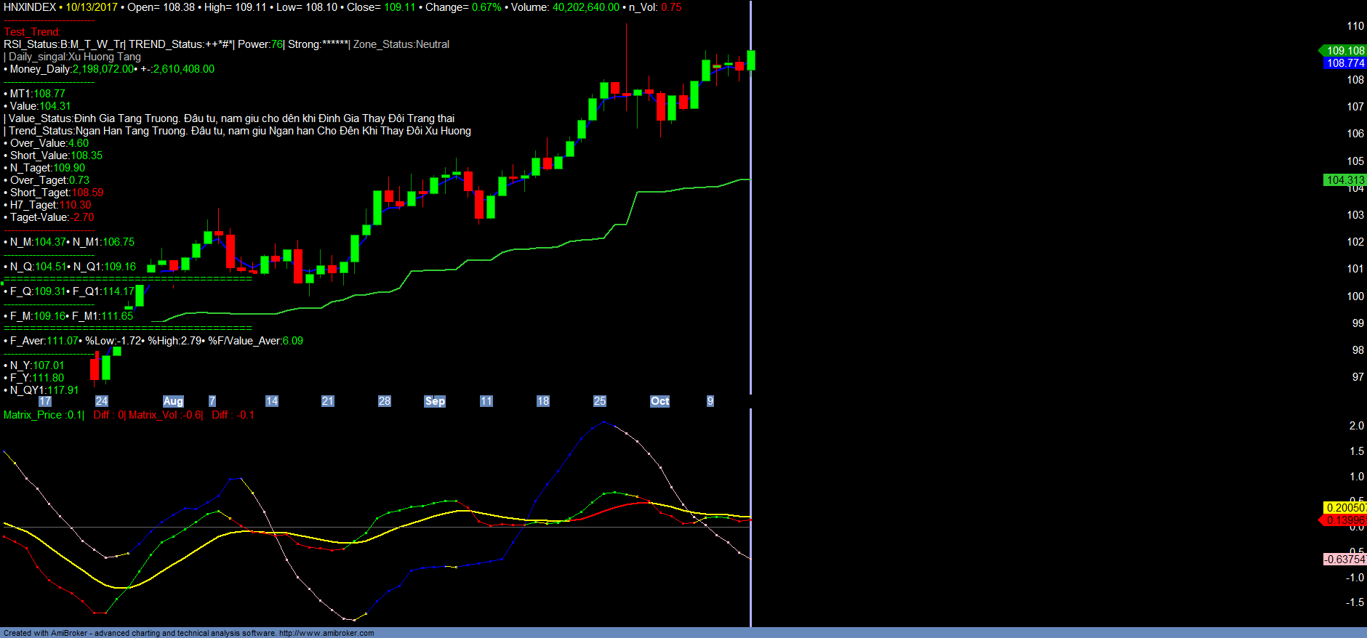Screen dimensions: 1367x638
Task: Select the green 104.313 value tag
Action: click(1344, 180)
